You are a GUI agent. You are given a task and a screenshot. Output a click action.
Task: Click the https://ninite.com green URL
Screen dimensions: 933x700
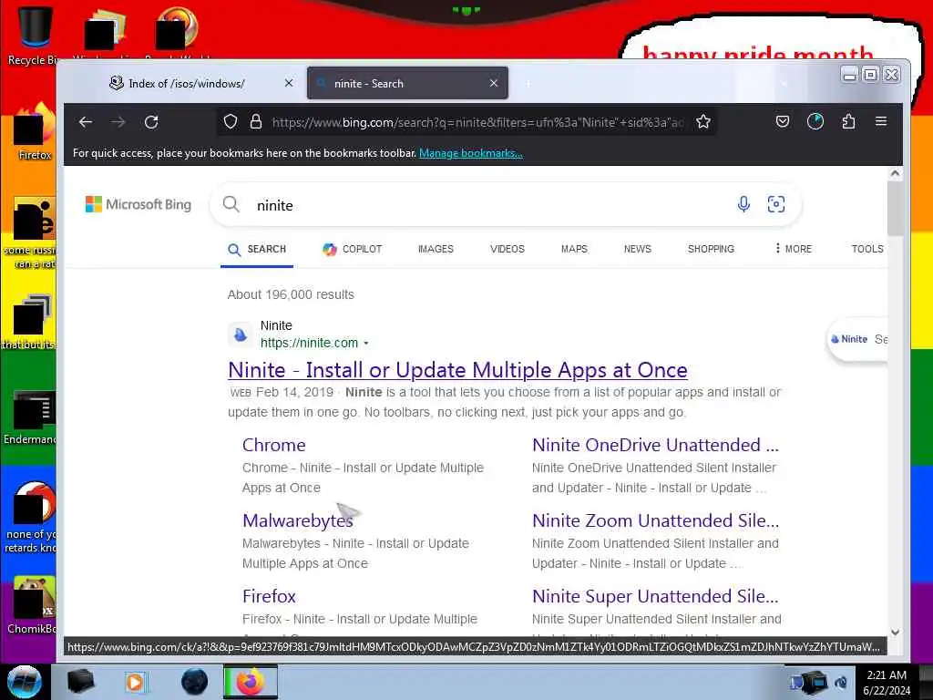pos(310,343)
